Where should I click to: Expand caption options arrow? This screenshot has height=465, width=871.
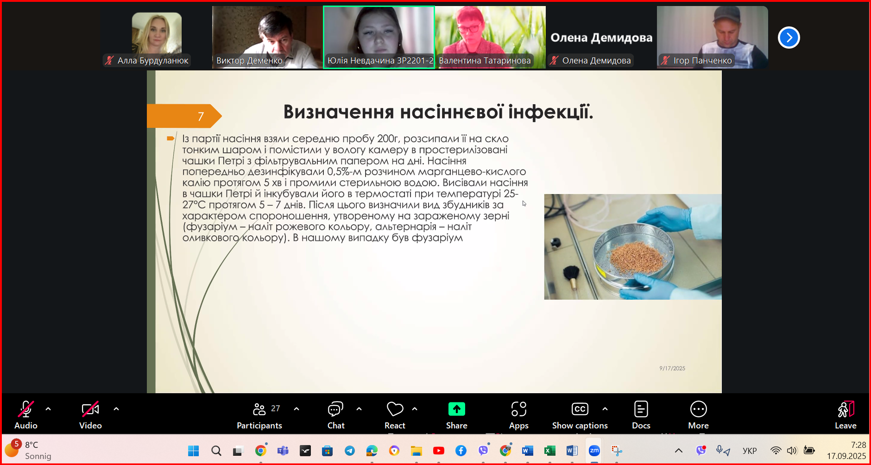pyautogui.click(x=605, y=409)
